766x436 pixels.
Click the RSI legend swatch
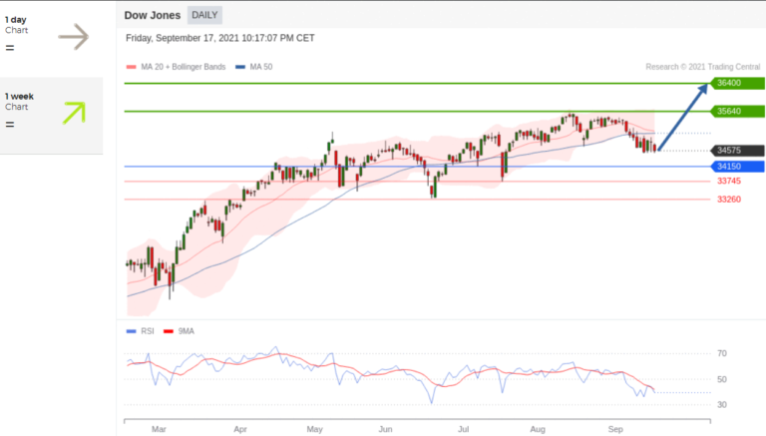(131, 331)
